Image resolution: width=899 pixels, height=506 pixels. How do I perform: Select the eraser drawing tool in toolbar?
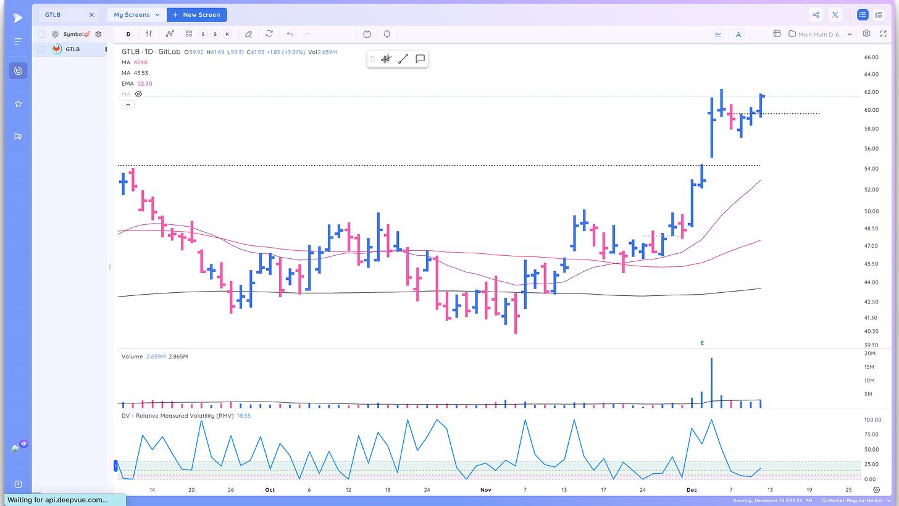point(249,34)
